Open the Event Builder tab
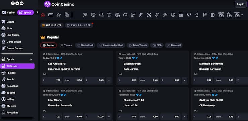 click(x=79, y=25)
